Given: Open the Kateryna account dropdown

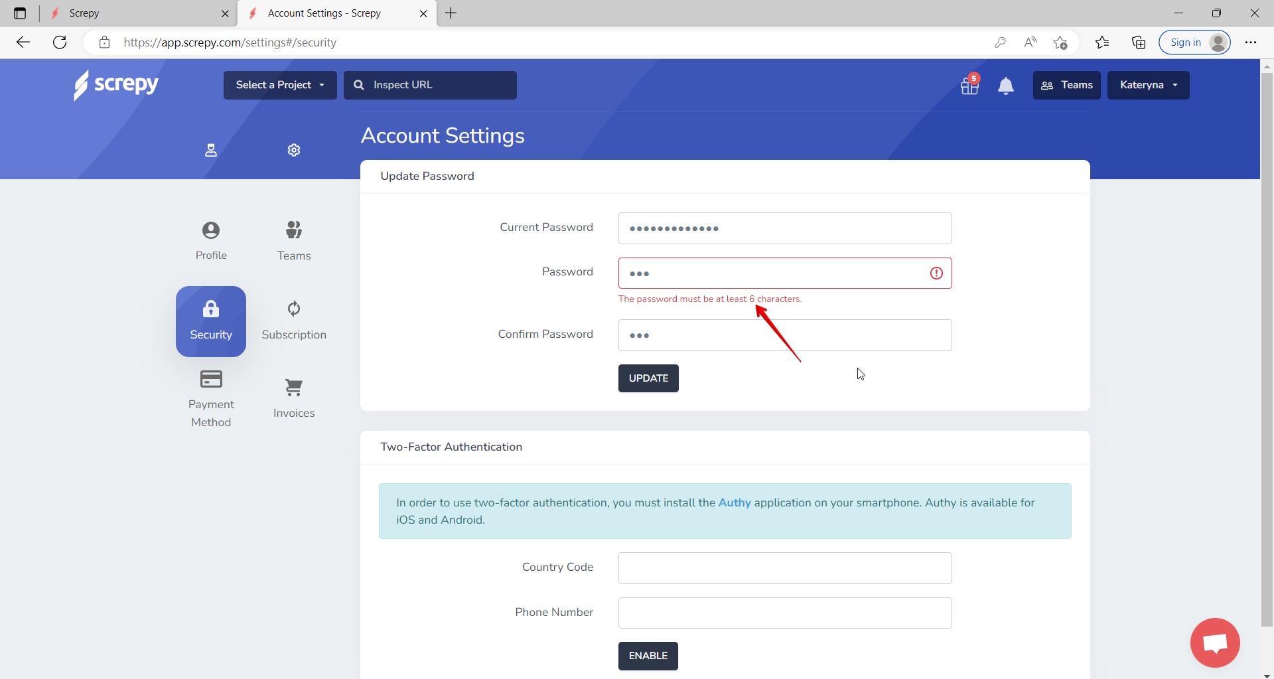Looking at the screenshot, I should [x=1148, y=85].
